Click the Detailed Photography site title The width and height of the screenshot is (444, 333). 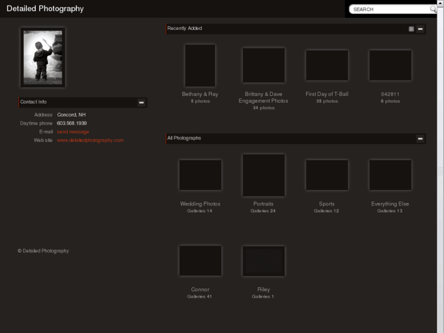pos(45,9)
